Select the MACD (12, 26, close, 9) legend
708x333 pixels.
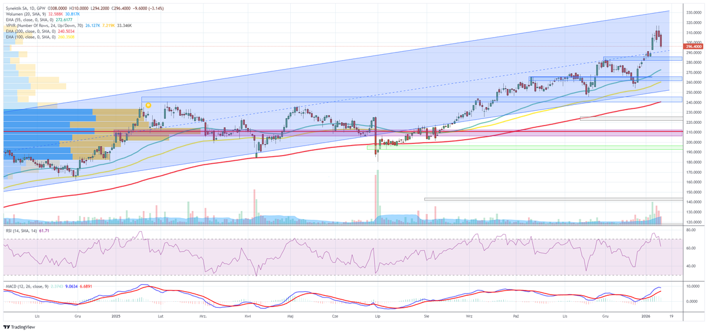point(26,286)
